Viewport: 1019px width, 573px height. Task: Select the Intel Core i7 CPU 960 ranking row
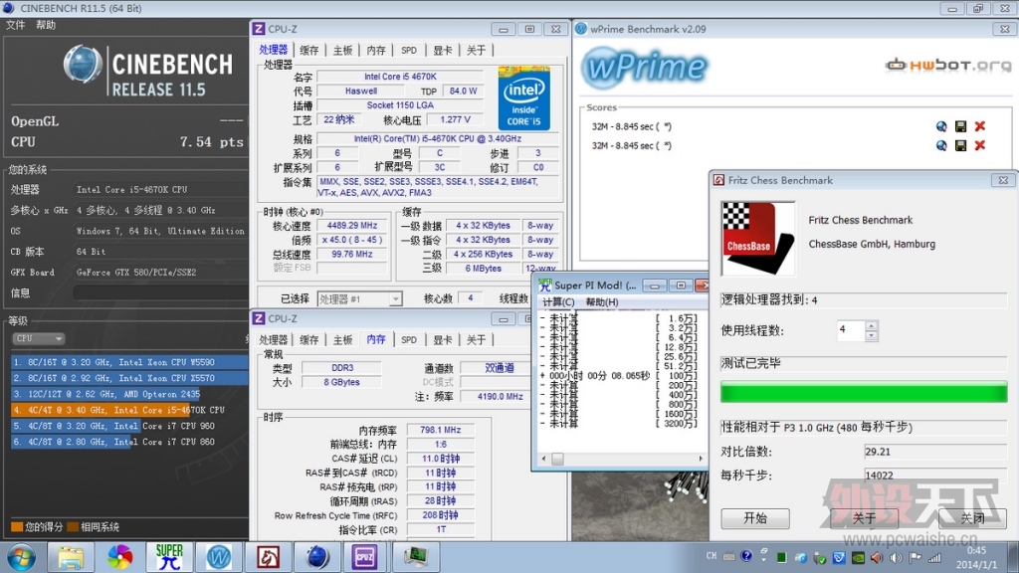click(129, 426)
